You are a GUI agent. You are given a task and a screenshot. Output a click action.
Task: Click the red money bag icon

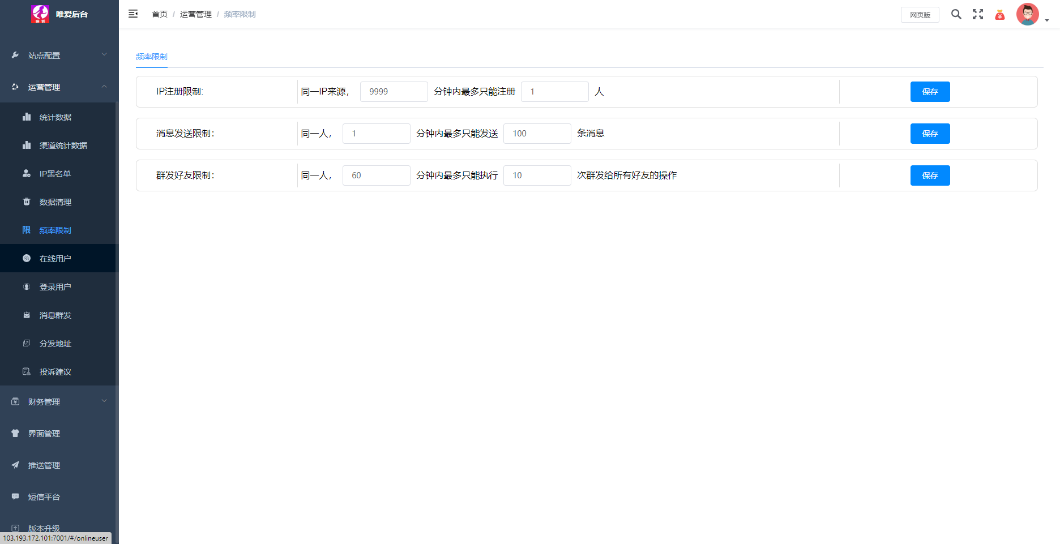click(1000, 15)
